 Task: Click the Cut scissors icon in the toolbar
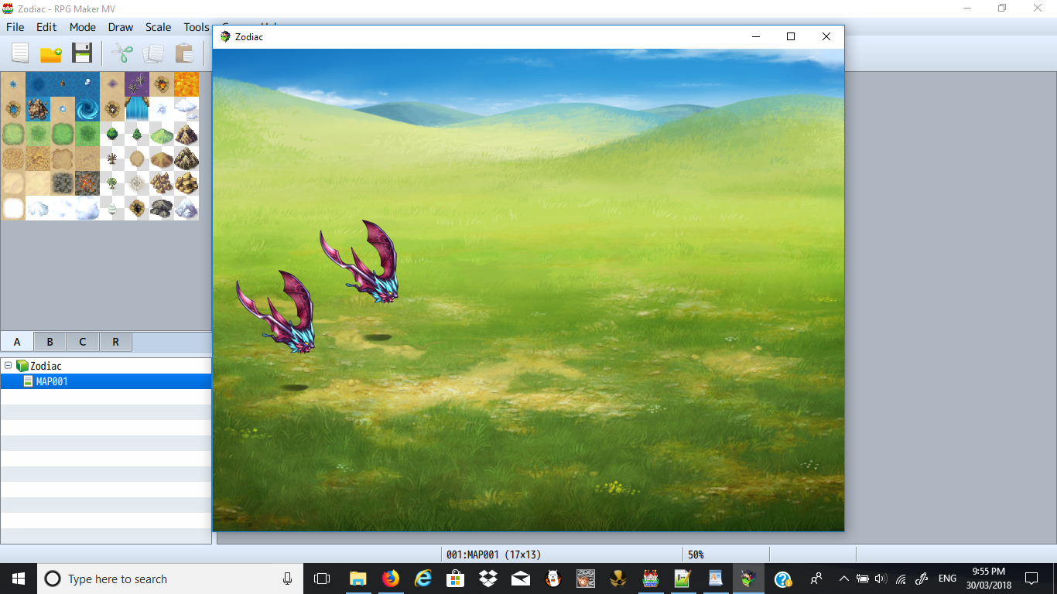(122, 53)
